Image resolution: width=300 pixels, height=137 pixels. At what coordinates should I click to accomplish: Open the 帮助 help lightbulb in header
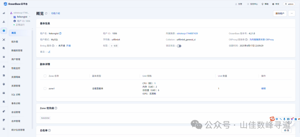[265, 4]
